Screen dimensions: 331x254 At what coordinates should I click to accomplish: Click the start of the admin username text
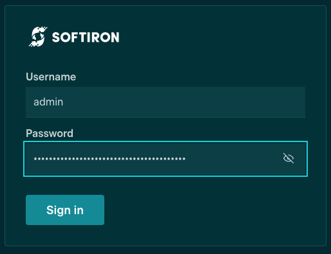(x=34, y=102)
